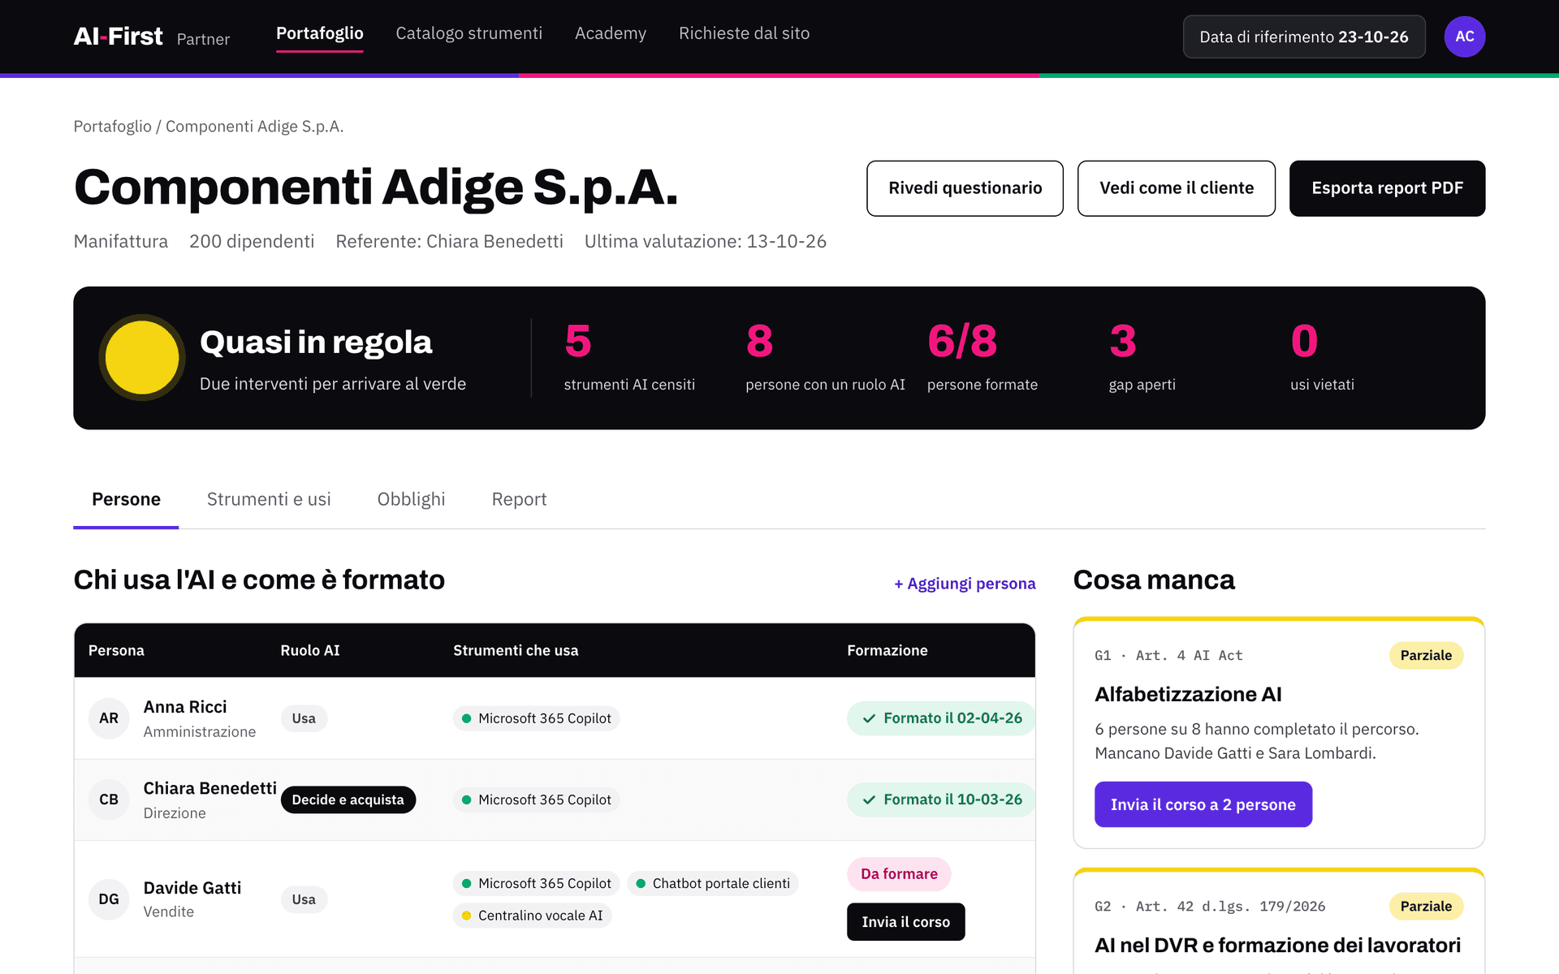Click the Centralino vocale AI chip

click(x=532, y=916)
